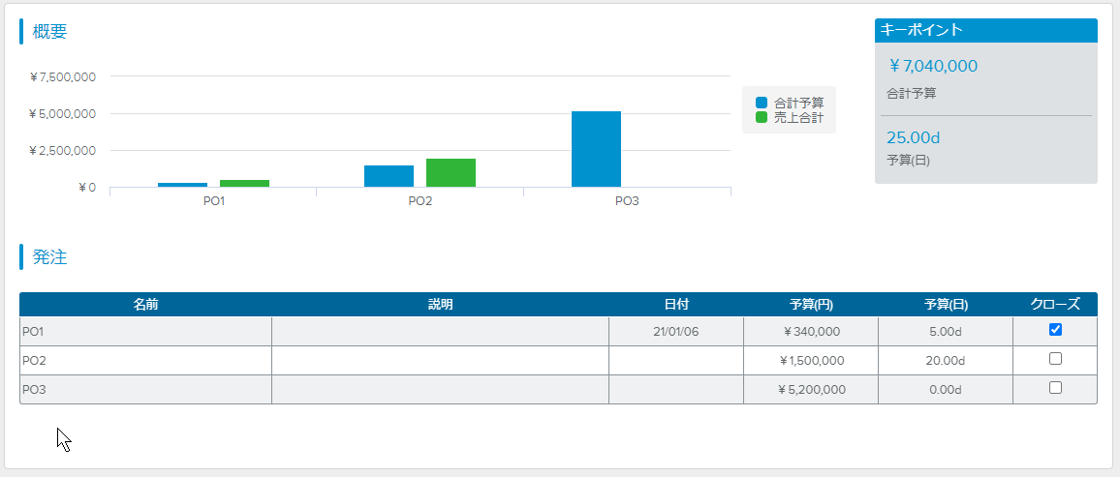Click the ¥7,040,000 total budget value
Screen dimensions: 1120x477
tap(934, 66)
